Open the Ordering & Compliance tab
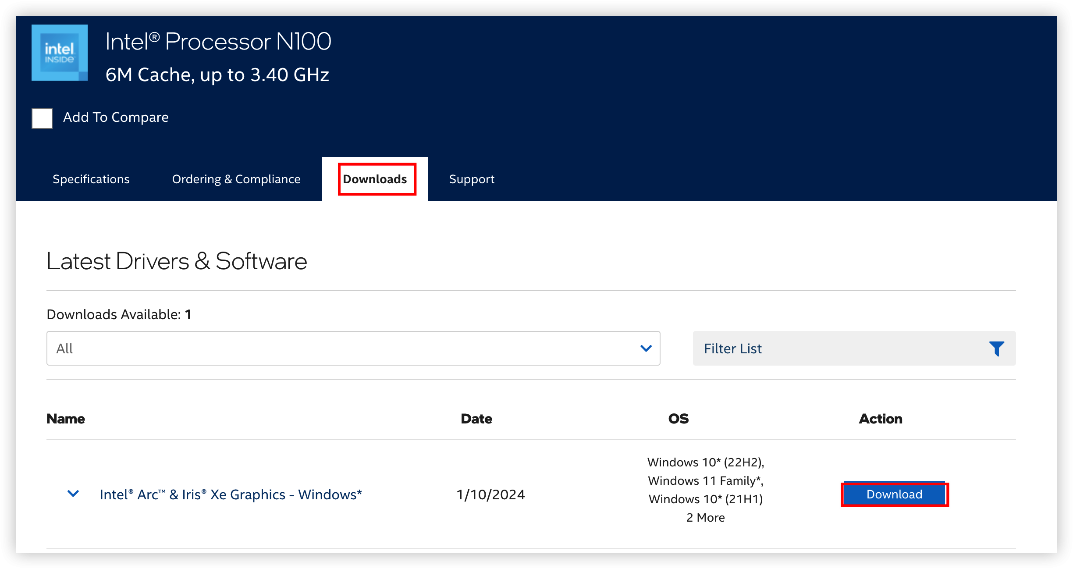 236,179
